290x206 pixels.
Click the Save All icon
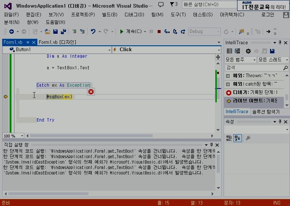click(x=63, y=32)
